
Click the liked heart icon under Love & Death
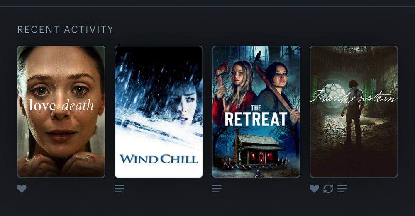point(22,189)
